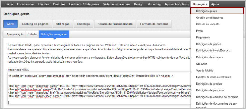Click the Área Head HTML label
The width and height of the screenshot is (246, 109).
[x=18, y=70]
